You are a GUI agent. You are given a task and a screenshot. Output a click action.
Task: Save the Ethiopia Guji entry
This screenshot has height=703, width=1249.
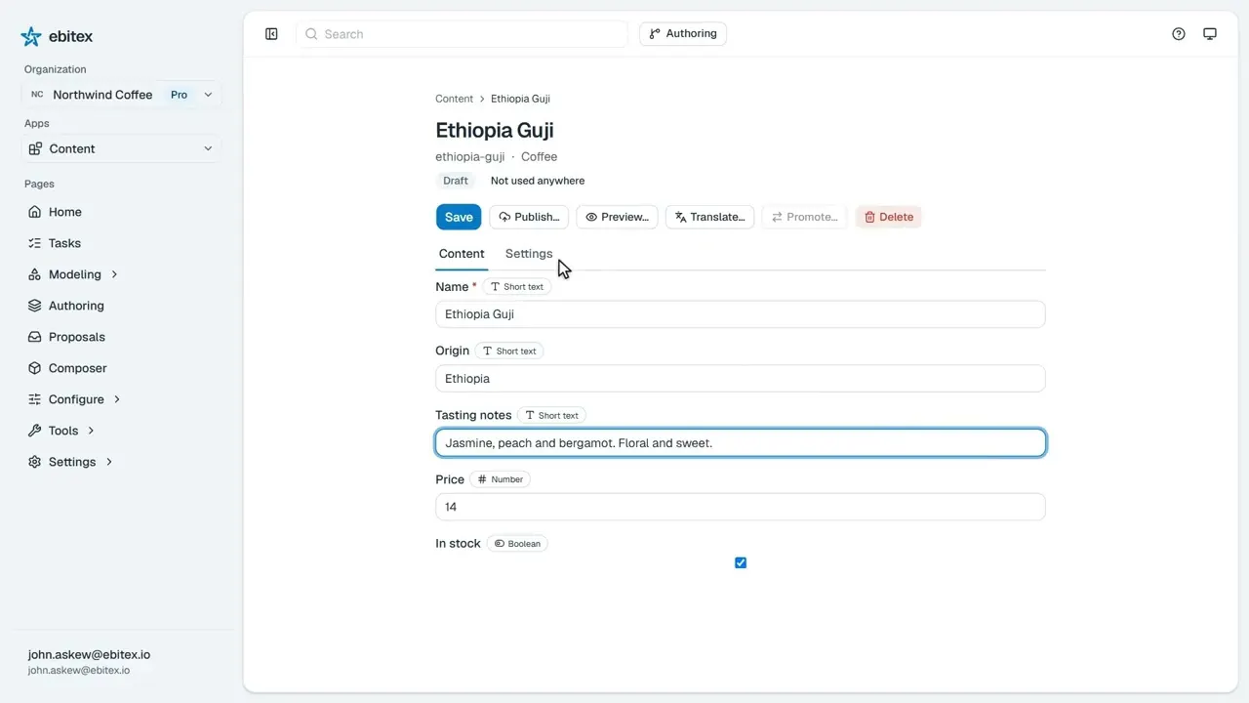(x=459, y=217)
